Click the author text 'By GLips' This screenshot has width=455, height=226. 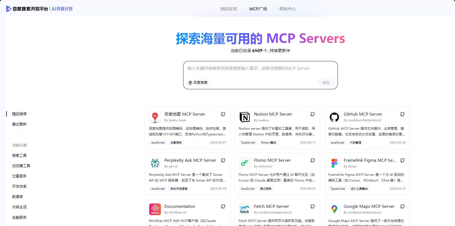pyautogui.click(x=350, y=166)
